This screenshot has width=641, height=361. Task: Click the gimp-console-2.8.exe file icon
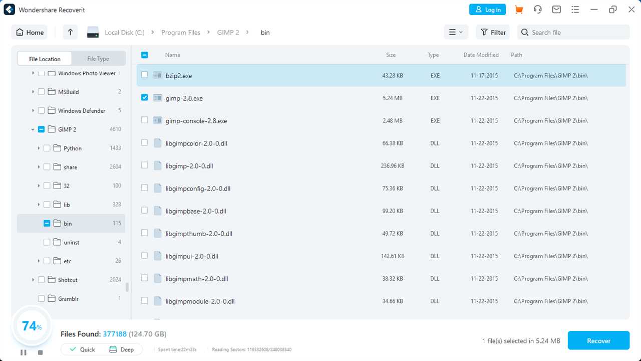158,120
